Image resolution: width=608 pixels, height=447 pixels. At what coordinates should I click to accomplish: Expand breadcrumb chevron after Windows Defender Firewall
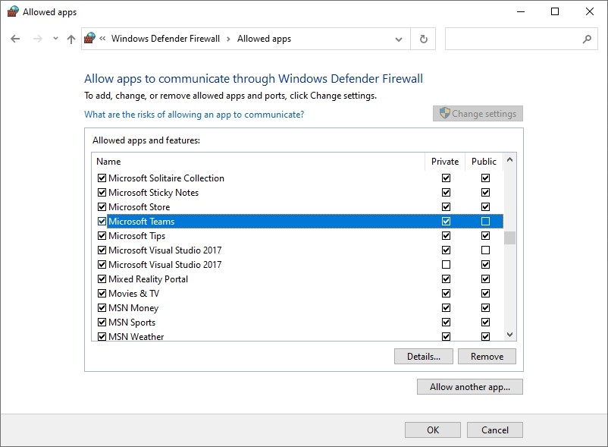coord(228,39)
